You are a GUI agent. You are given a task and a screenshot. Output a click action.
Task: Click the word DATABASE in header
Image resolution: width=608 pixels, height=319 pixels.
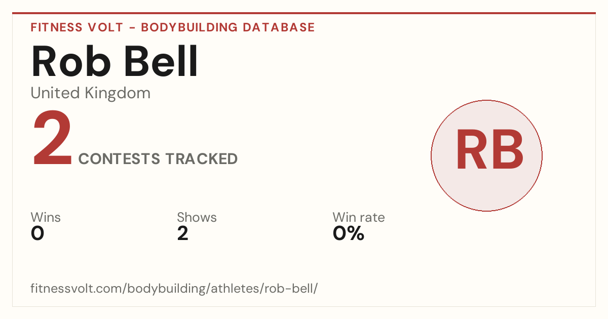coord(279,27)
